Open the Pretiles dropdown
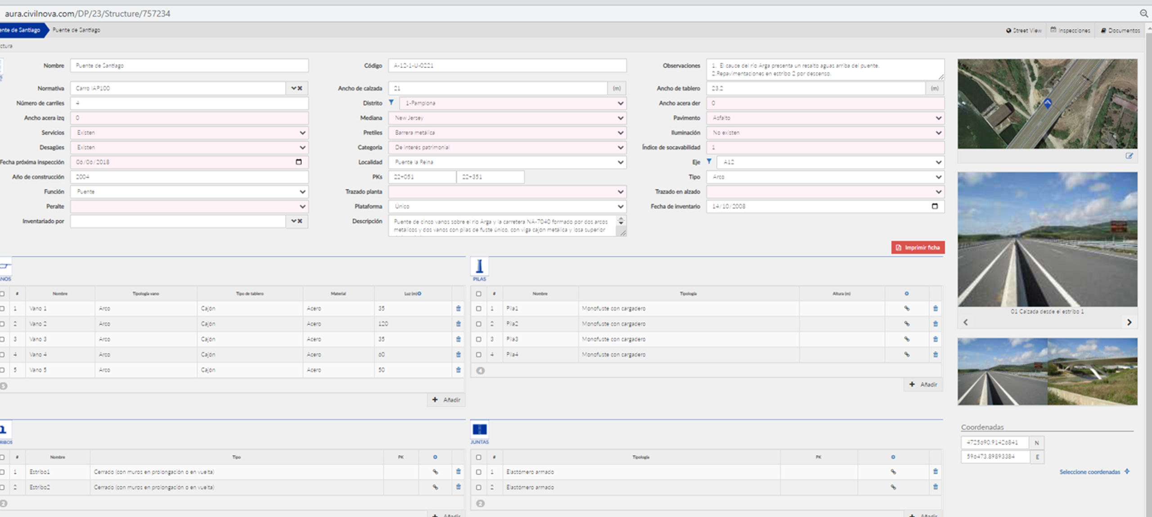This screenshot has height=517, width=1152. 508,133
